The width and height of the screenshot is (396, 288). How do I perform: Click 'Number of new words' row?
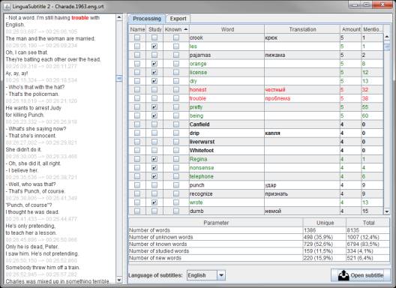(259, 258)
